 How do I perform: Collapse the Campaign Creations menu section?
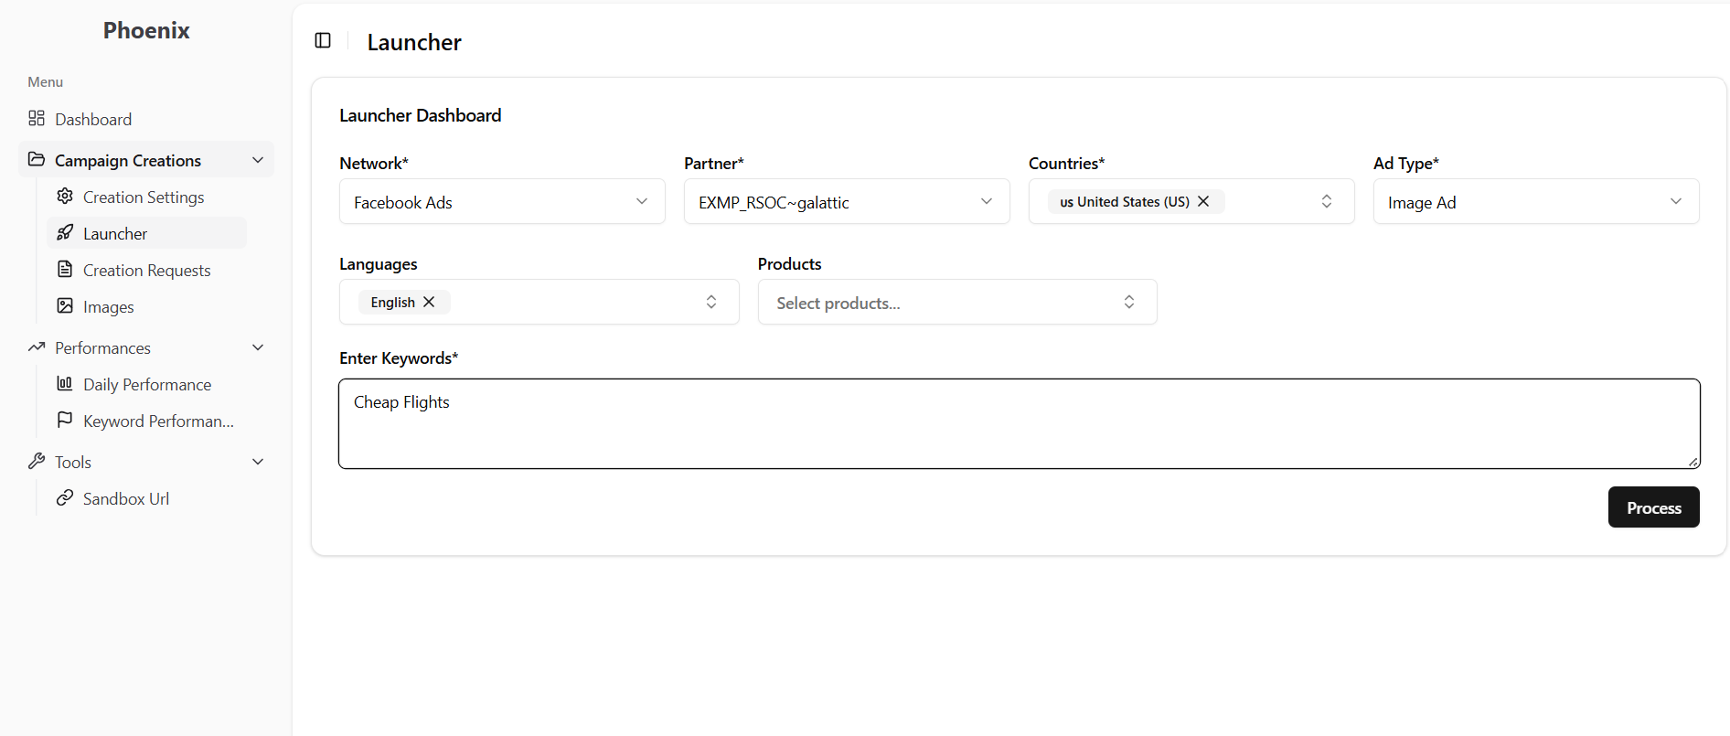tap(258, 160)
